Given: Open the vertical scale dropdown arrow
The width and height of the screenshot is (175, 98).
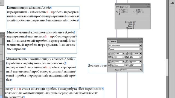Looking at the screenshot, I should [x=123, y=62].
